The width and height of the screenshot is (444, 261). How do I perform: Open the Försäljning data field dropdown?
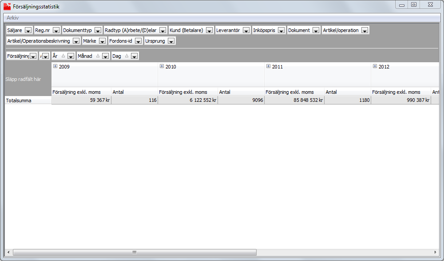click(x=33, y=56)
